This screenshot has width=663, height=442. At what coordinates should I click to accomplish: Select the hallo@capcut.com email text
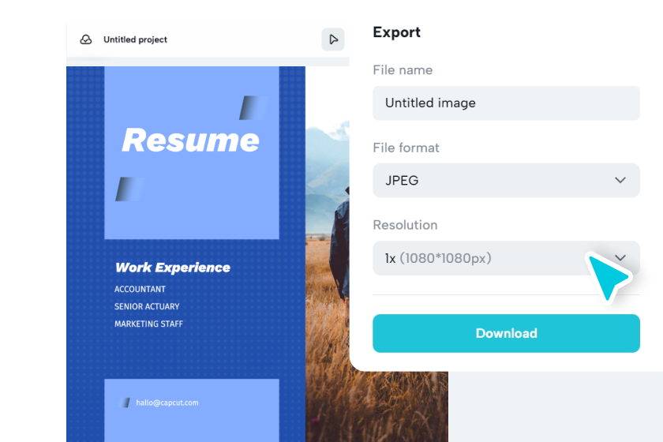[x=167, y=403]
